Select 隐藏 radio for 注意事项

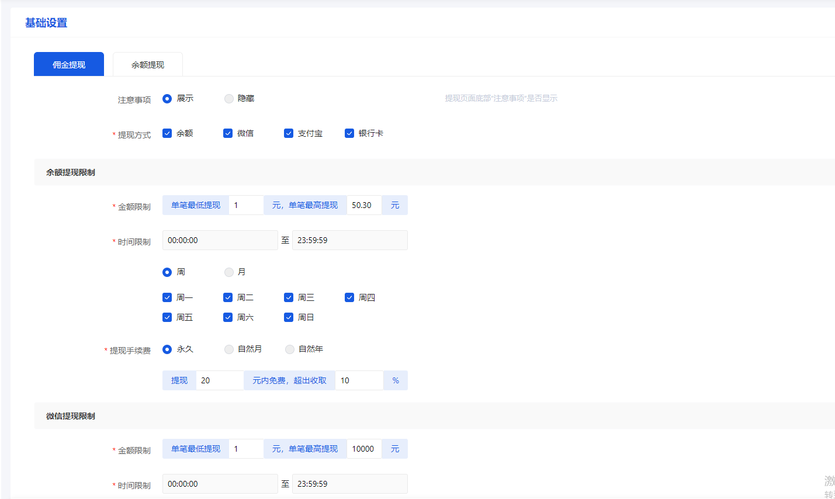pyautogui.click(x=229, y=99)
